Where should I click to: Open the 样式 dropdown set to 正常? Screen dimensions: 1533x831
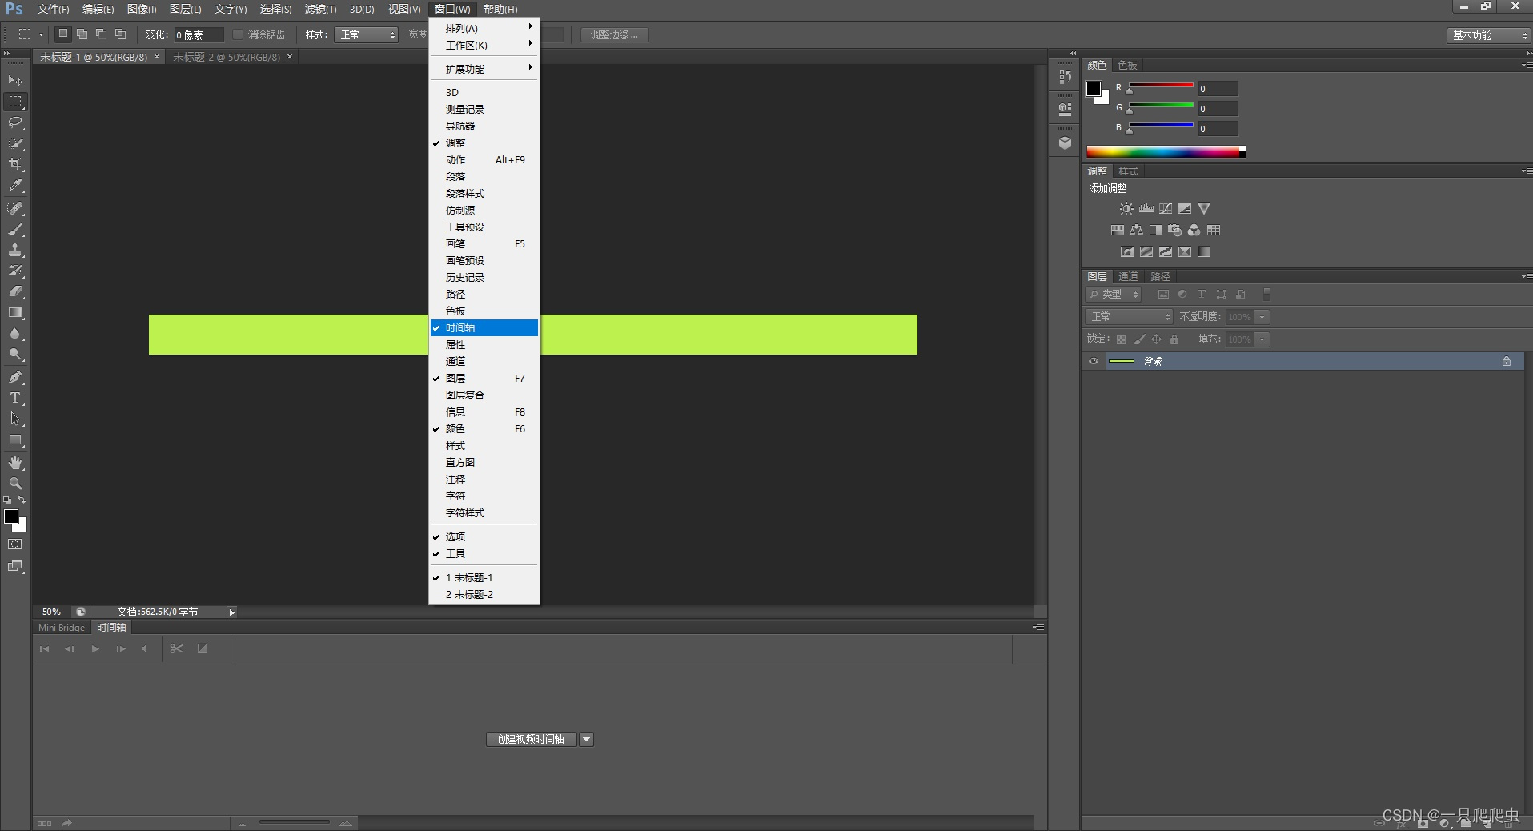tap(366, 34)
